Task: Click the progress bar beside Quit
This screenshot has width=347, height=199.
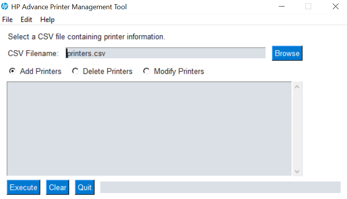Action: point(220,187)
